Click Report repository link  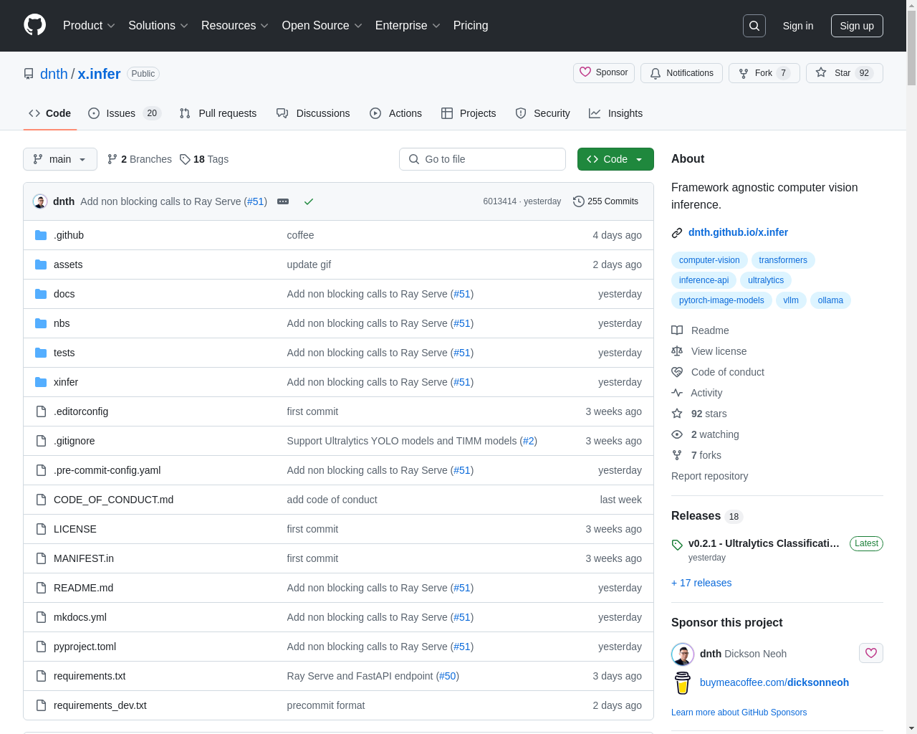point(709,476)
